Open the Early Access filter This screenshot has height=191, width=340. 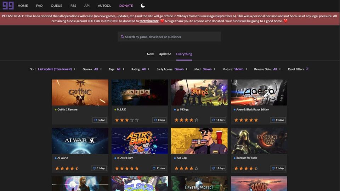172,69
